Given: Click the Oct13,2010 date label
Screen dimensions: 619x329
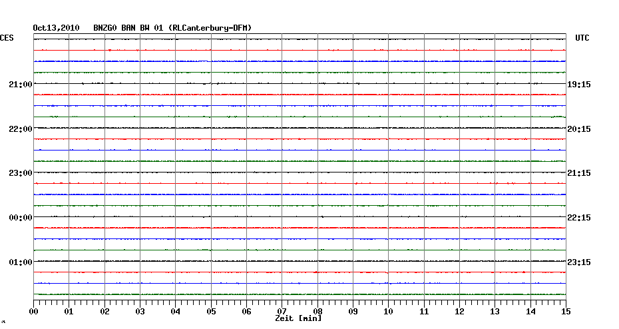Looking at the screenshot, I should click(x=56, y=28).
